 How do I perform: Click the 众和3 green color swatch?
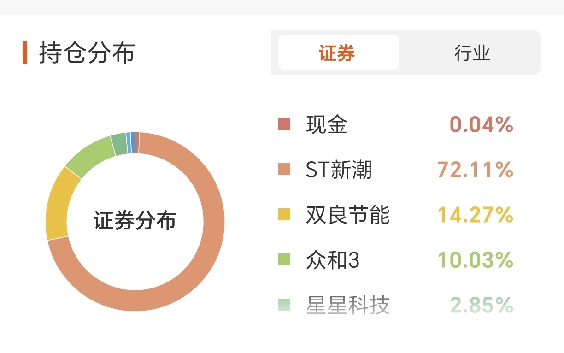284,260
